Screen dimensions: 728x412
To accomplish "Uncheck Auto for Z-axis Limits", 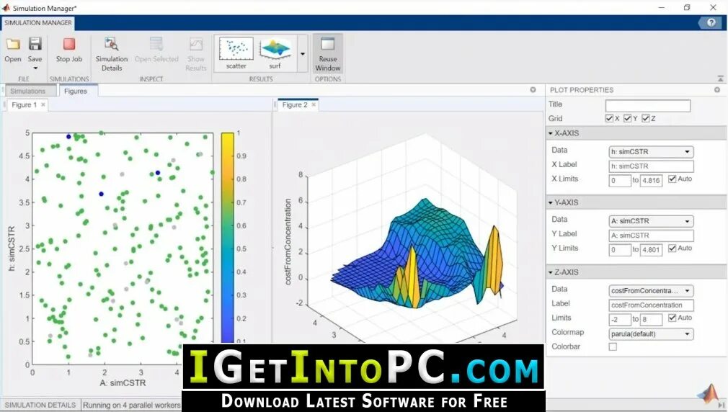I will [x=672, y=318].
